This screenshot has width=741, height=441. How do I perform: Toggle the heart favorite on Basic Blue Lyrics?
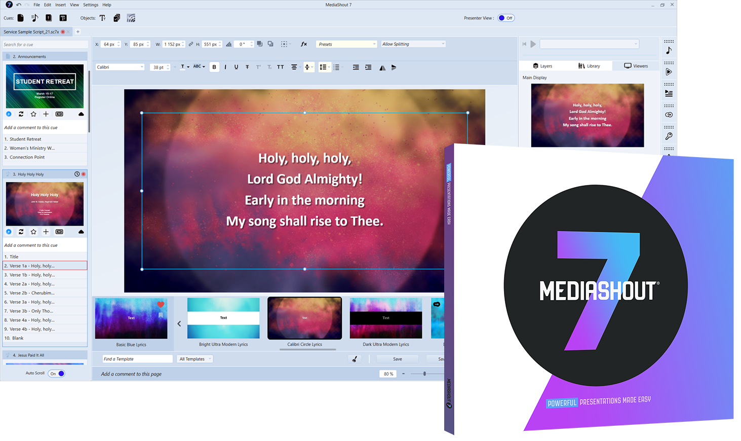(x=161, y=305)
